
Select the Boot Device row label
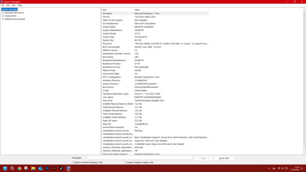tap(108, 87)
